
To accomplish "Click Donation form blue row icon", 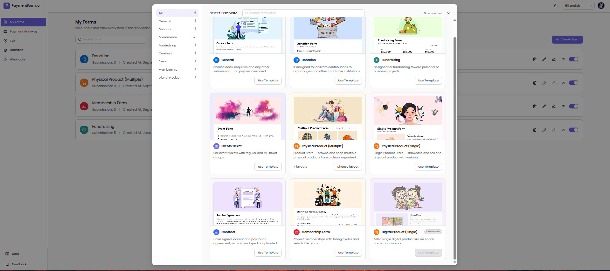I will (x=84, y=59).
